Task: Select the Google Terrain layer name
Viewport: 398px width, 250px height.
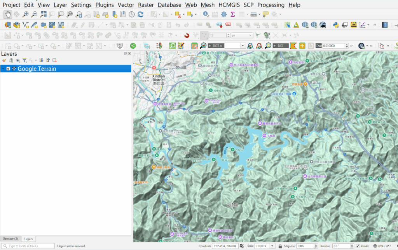Action: [37, 69]
